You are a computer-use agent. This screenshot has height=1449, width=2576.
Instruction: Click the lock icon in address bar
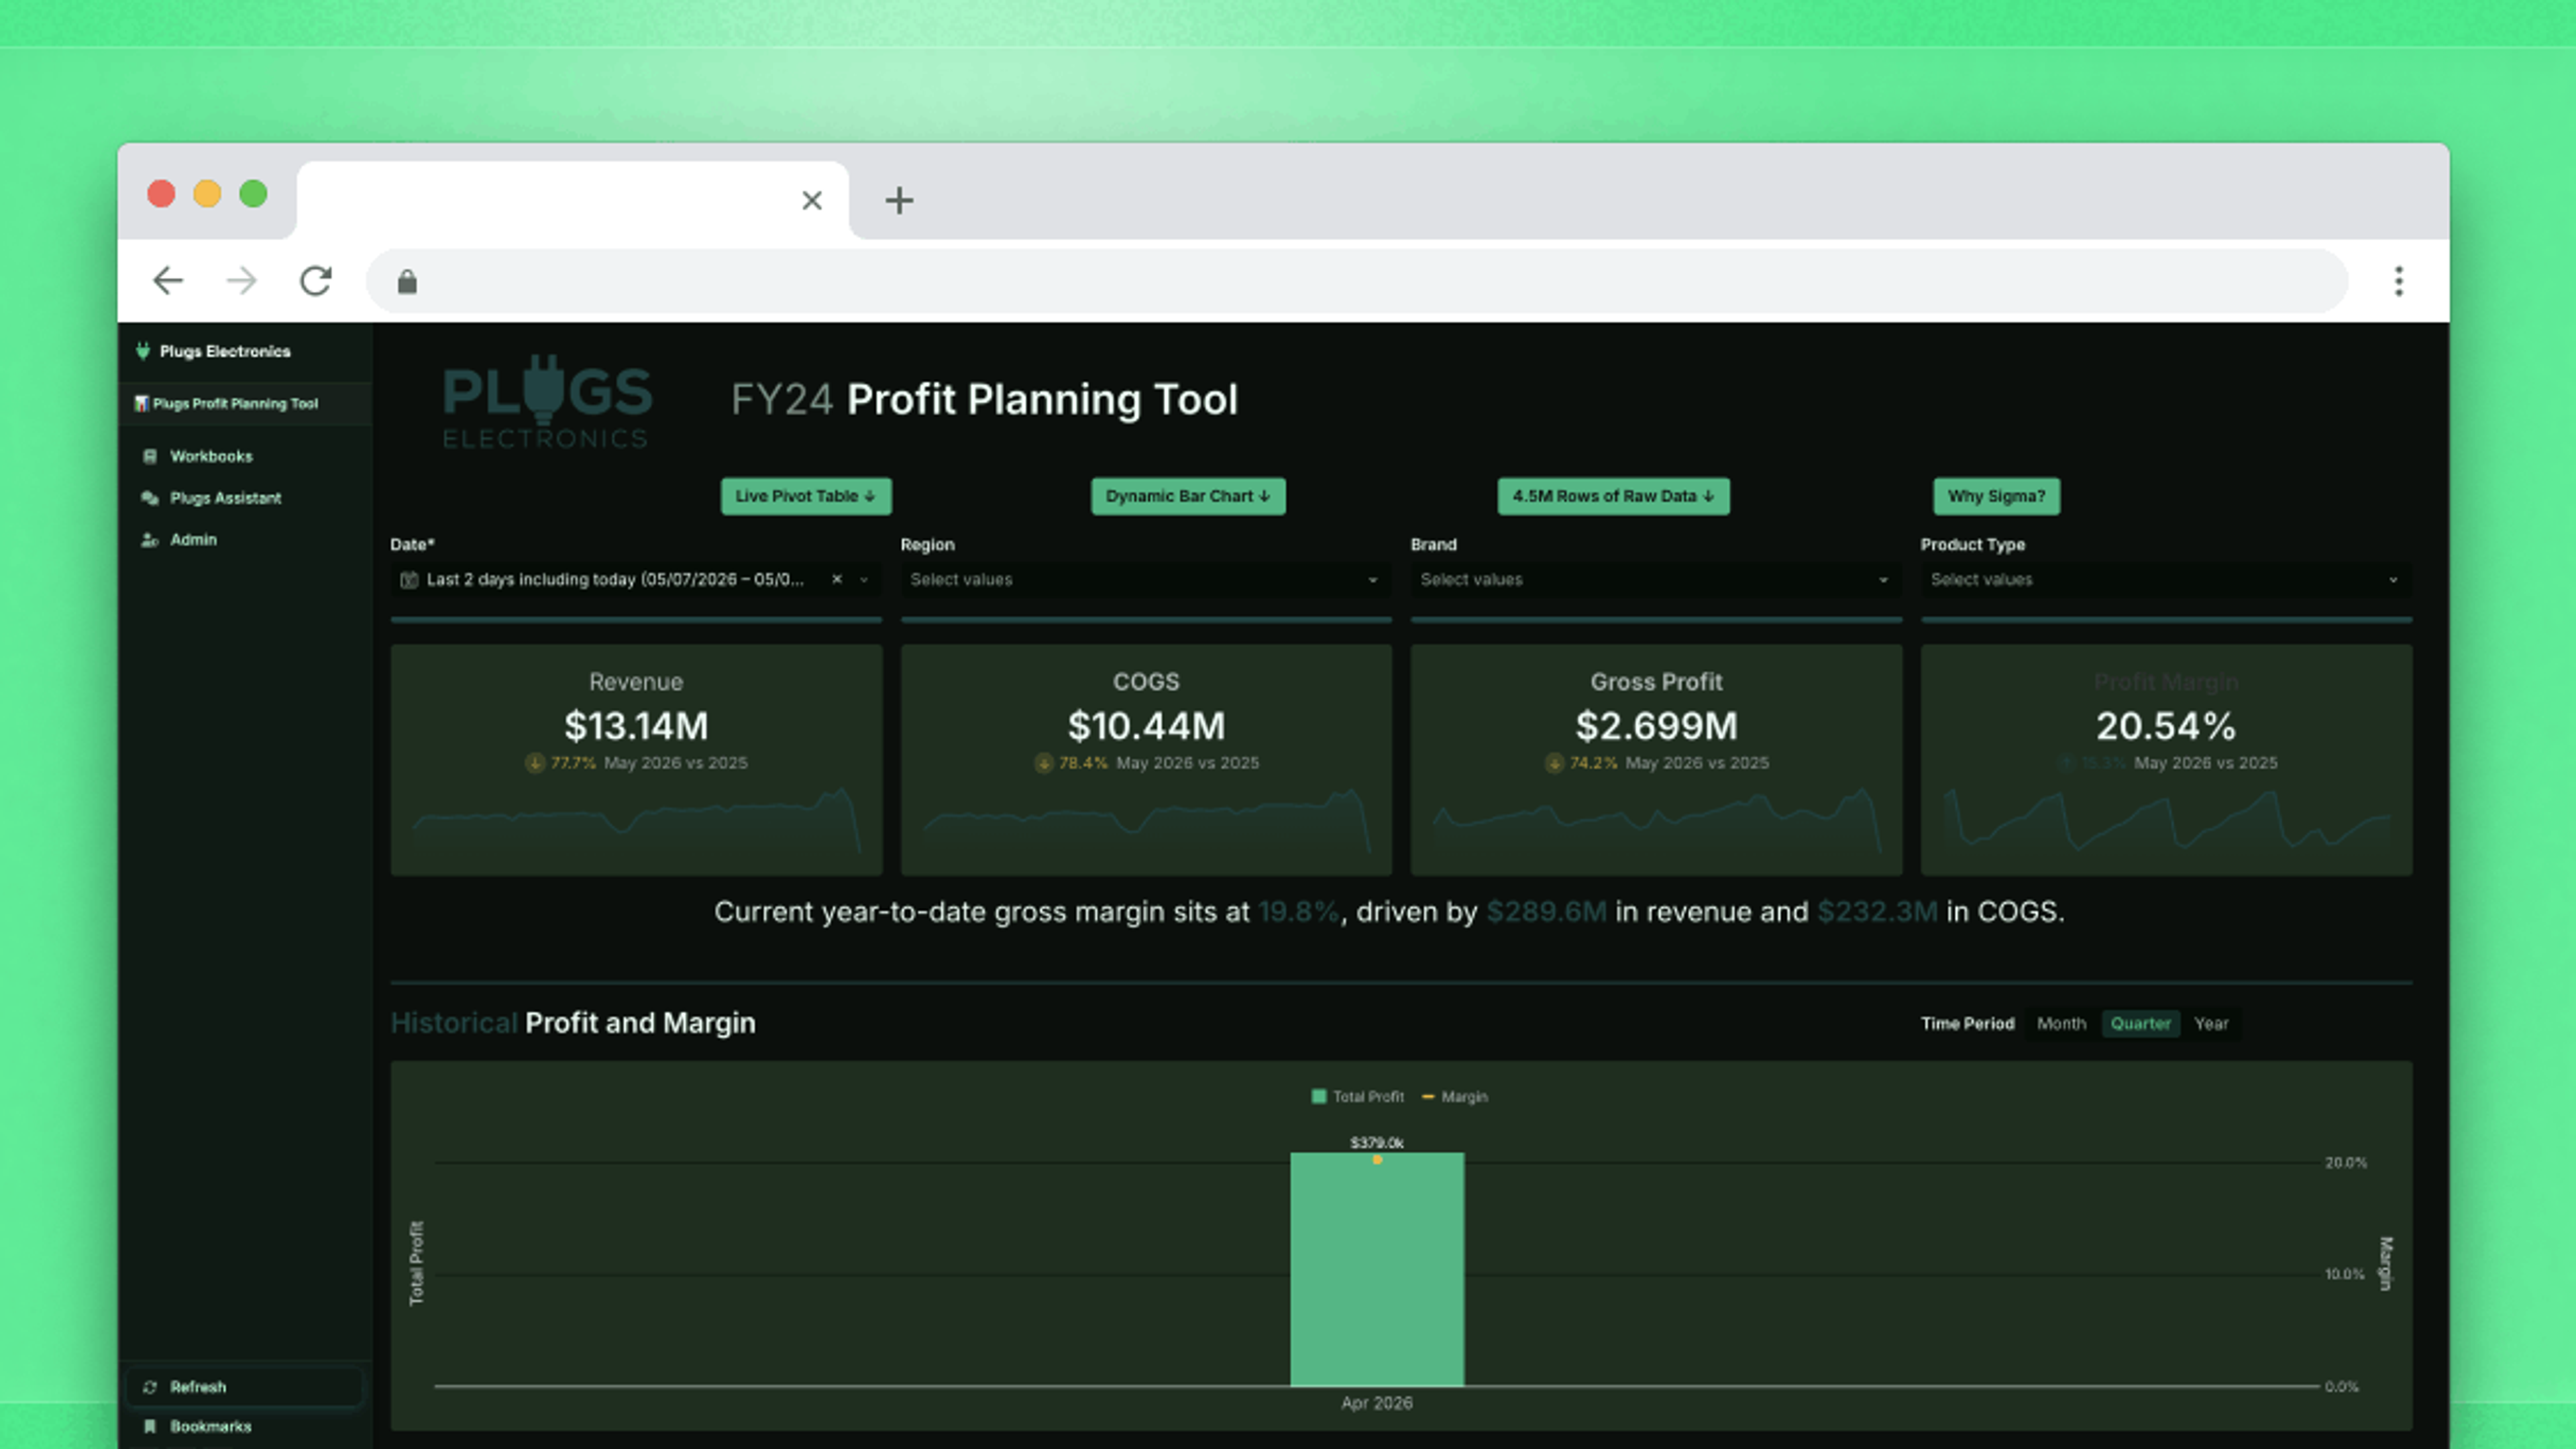(x=407, y=282)
